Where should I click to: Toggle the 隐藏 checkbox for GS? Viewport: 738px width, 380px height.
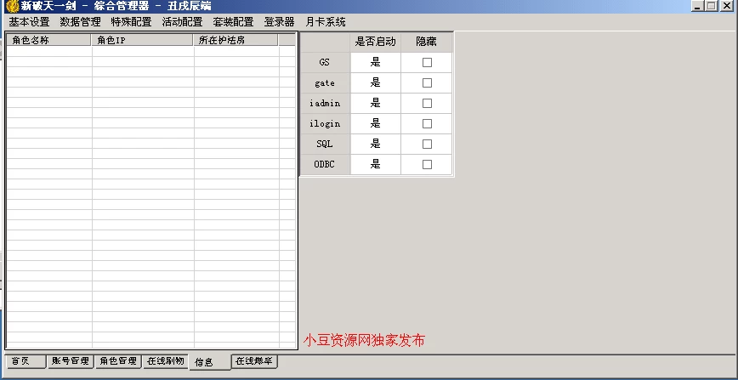427,62
